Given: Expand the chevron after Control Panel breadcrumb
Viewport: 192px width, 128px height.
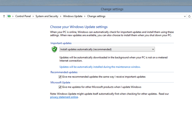Looking at the screenshot, I should coord(33,16).
